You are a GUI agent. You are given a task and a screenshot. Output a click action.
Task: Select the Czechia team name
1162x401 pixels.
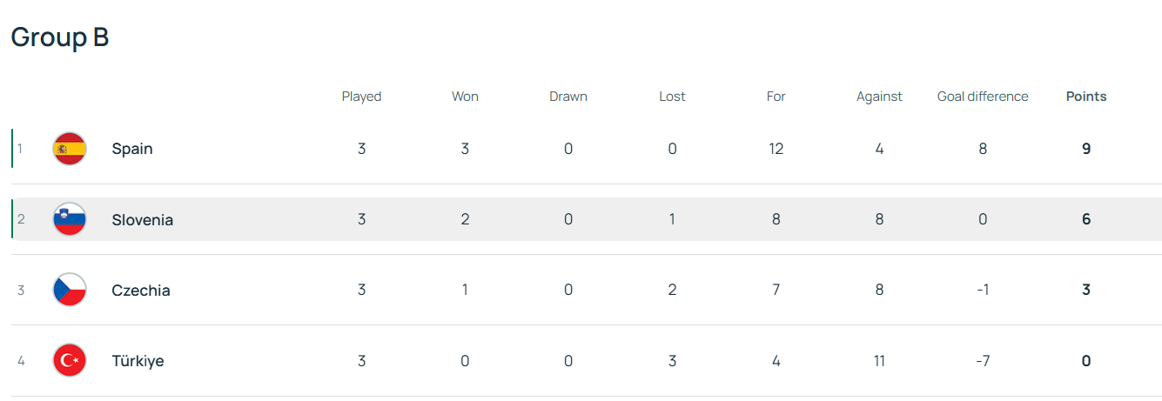point(141,291)
